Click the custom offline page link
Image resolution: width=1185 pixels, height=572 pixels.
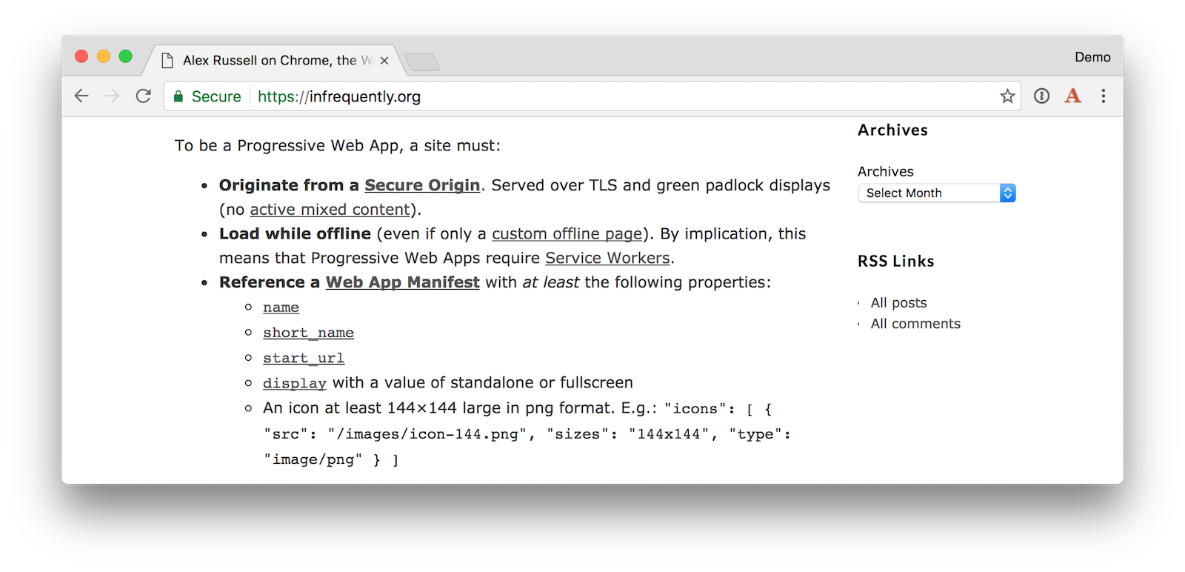567,234
